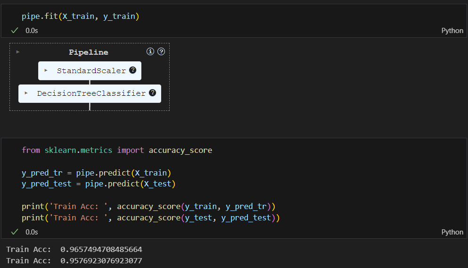Click the DecisionTreeClassifier step label
The height and width of the screenshot is (268, 468).
(91, 93)
